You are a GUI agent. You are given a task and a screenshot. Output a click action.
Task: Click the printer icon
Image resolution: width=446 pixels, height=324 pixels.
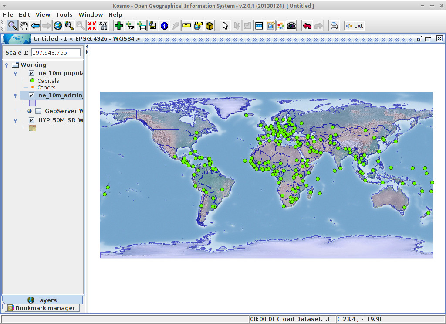coord(334,26)
